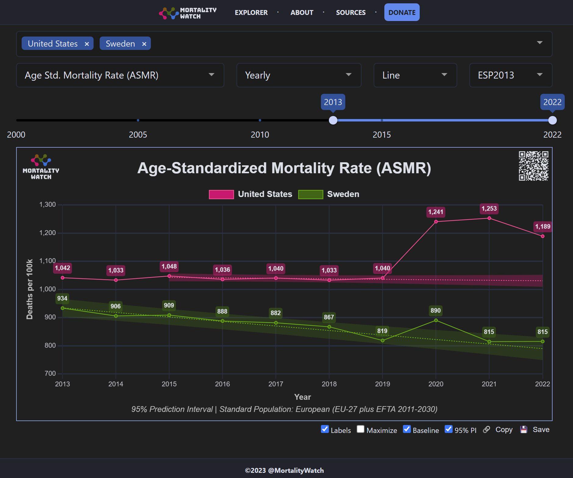Click the DONATE button
Screen dimensions: 573x478
[x=402, y=12]
